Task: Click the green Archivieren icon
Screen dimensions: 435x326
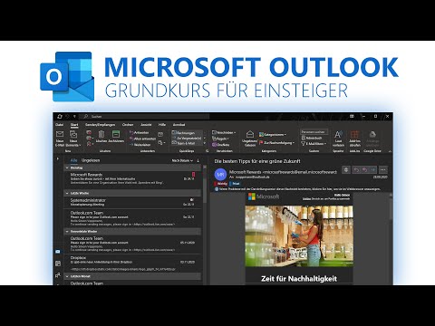Action: [x=116, y=134]
